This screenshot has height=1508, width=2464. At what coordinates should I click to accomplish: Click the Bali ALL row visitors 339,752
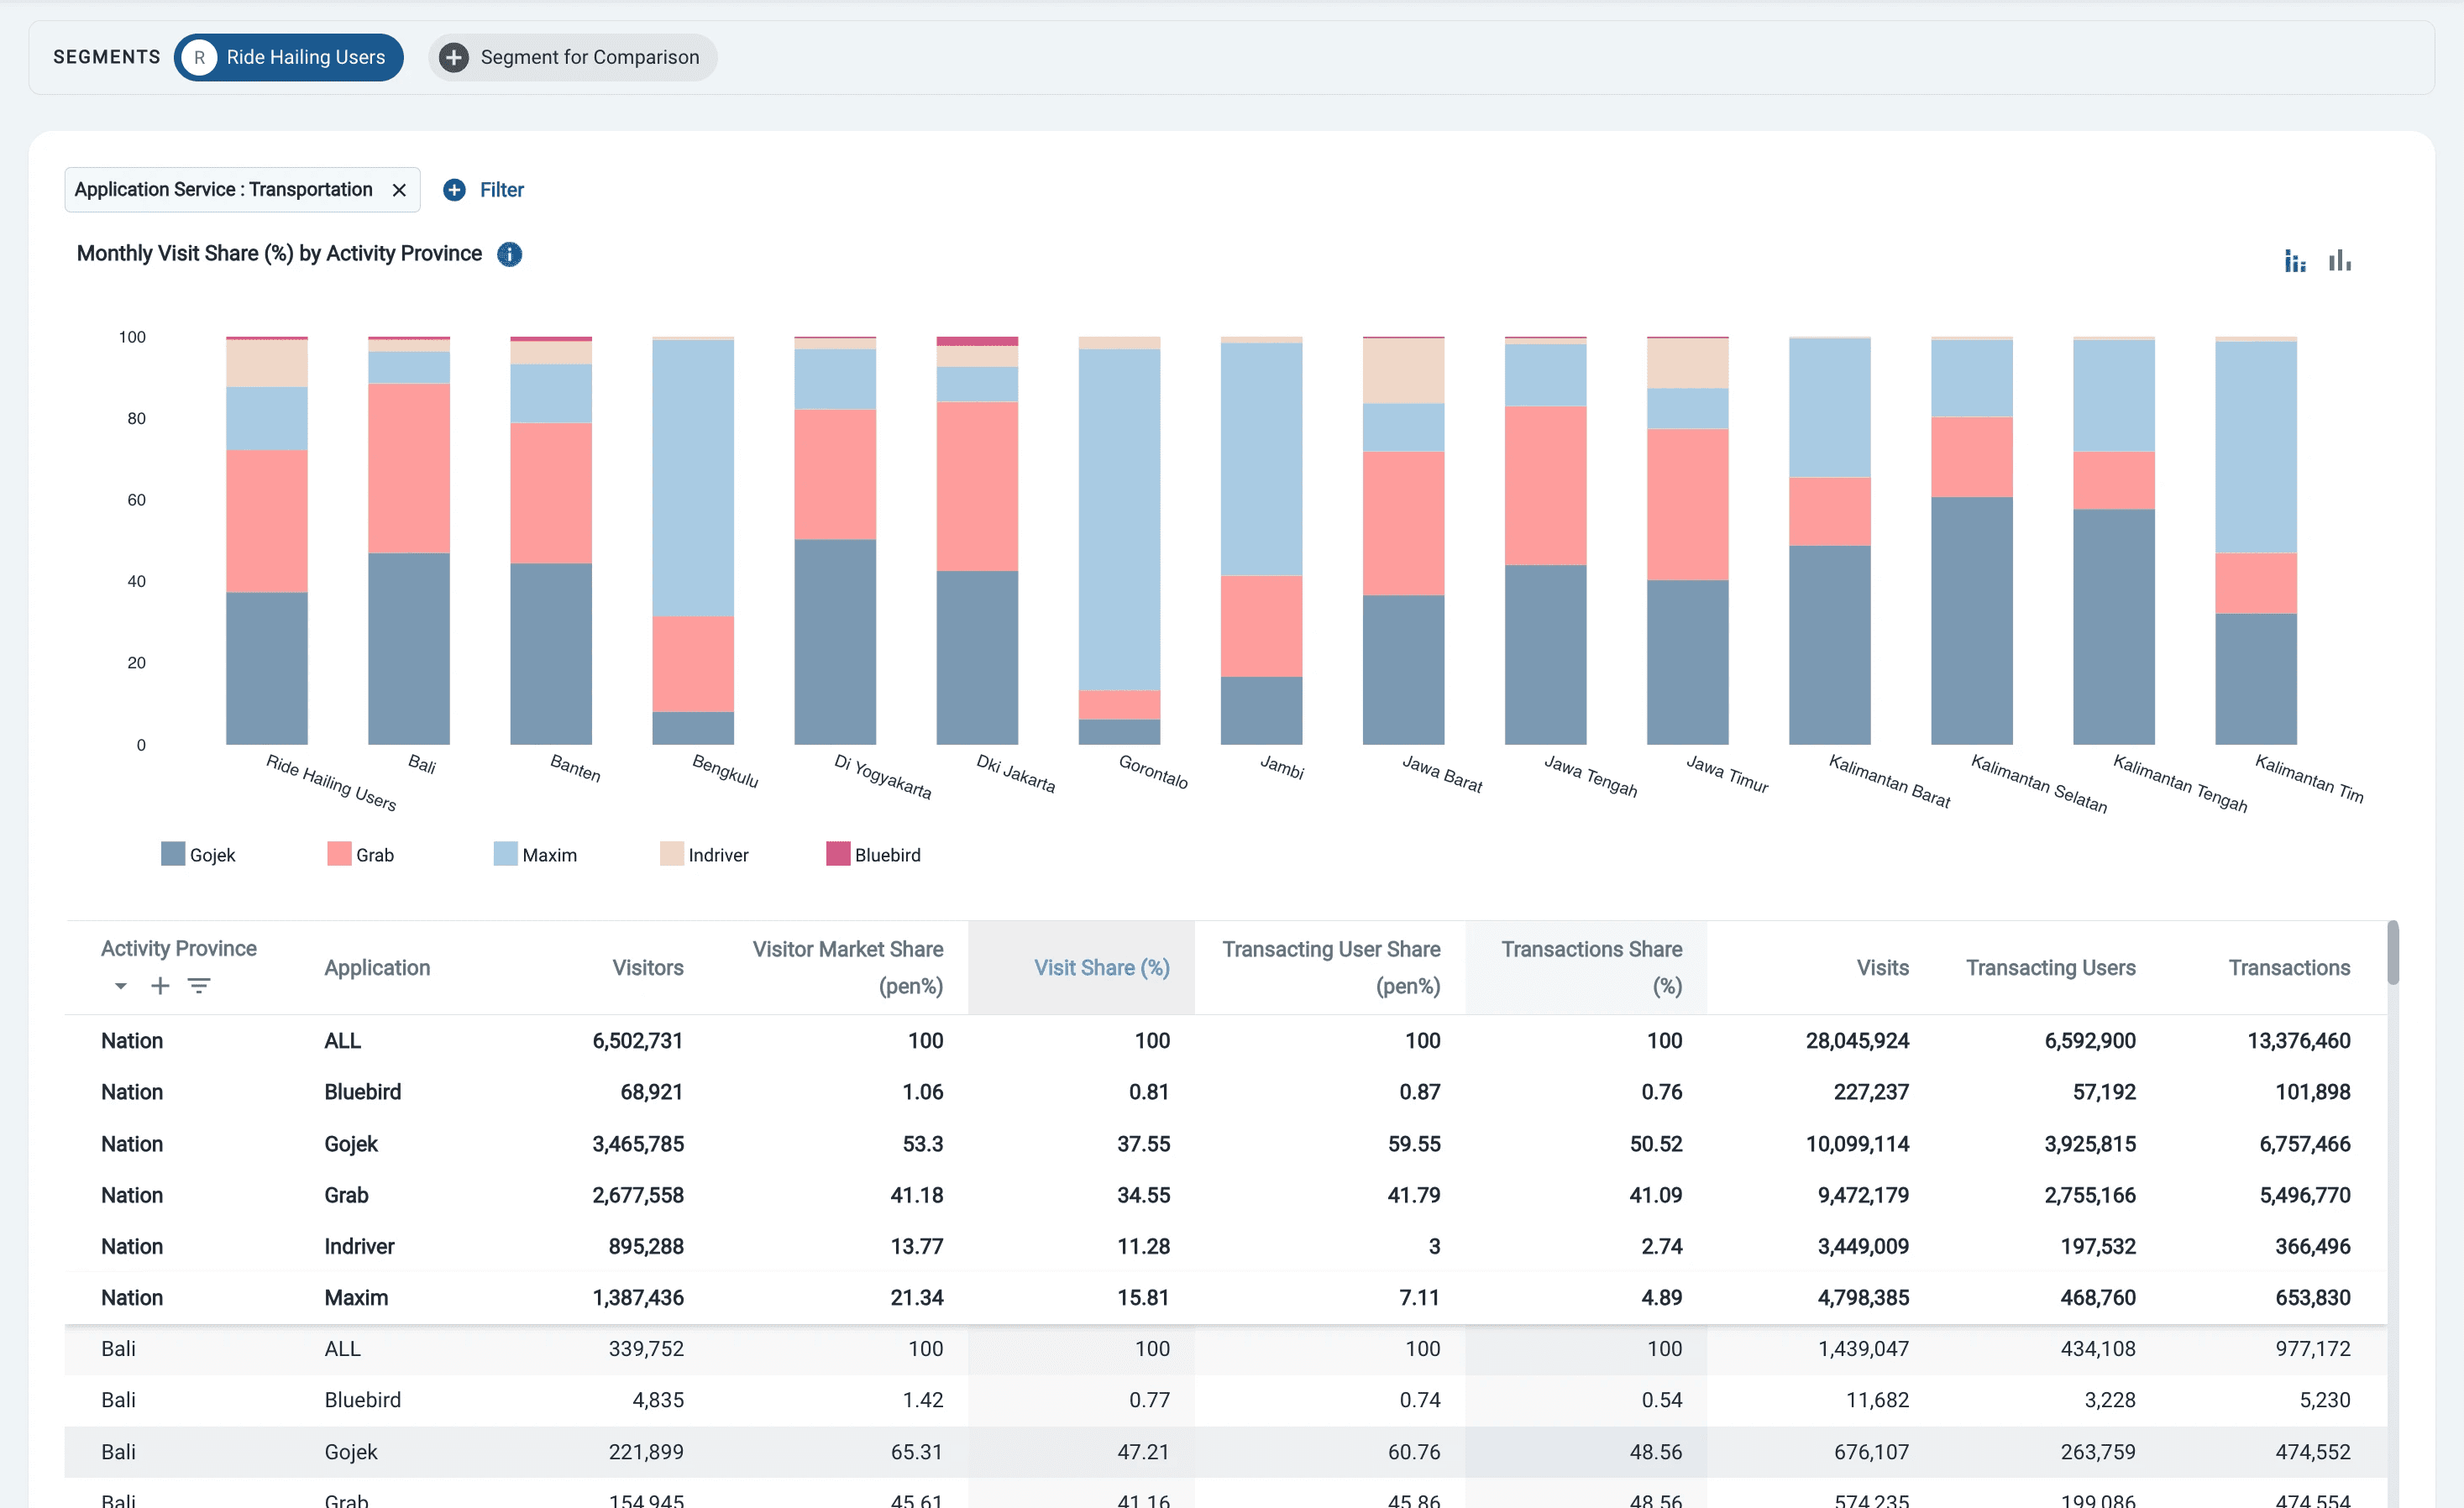tap(646, 1348)
